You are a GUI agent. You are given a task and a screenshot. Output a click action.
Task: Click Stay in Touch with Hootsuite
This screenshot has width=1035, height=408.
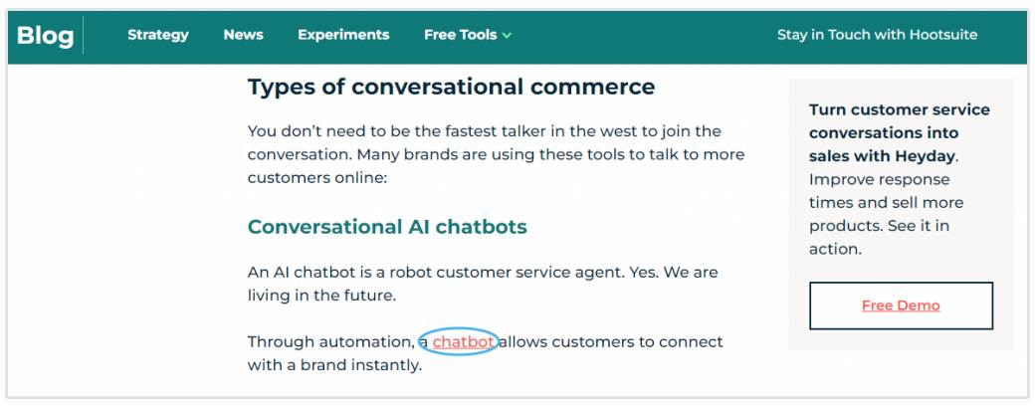[x=877, y=35]
